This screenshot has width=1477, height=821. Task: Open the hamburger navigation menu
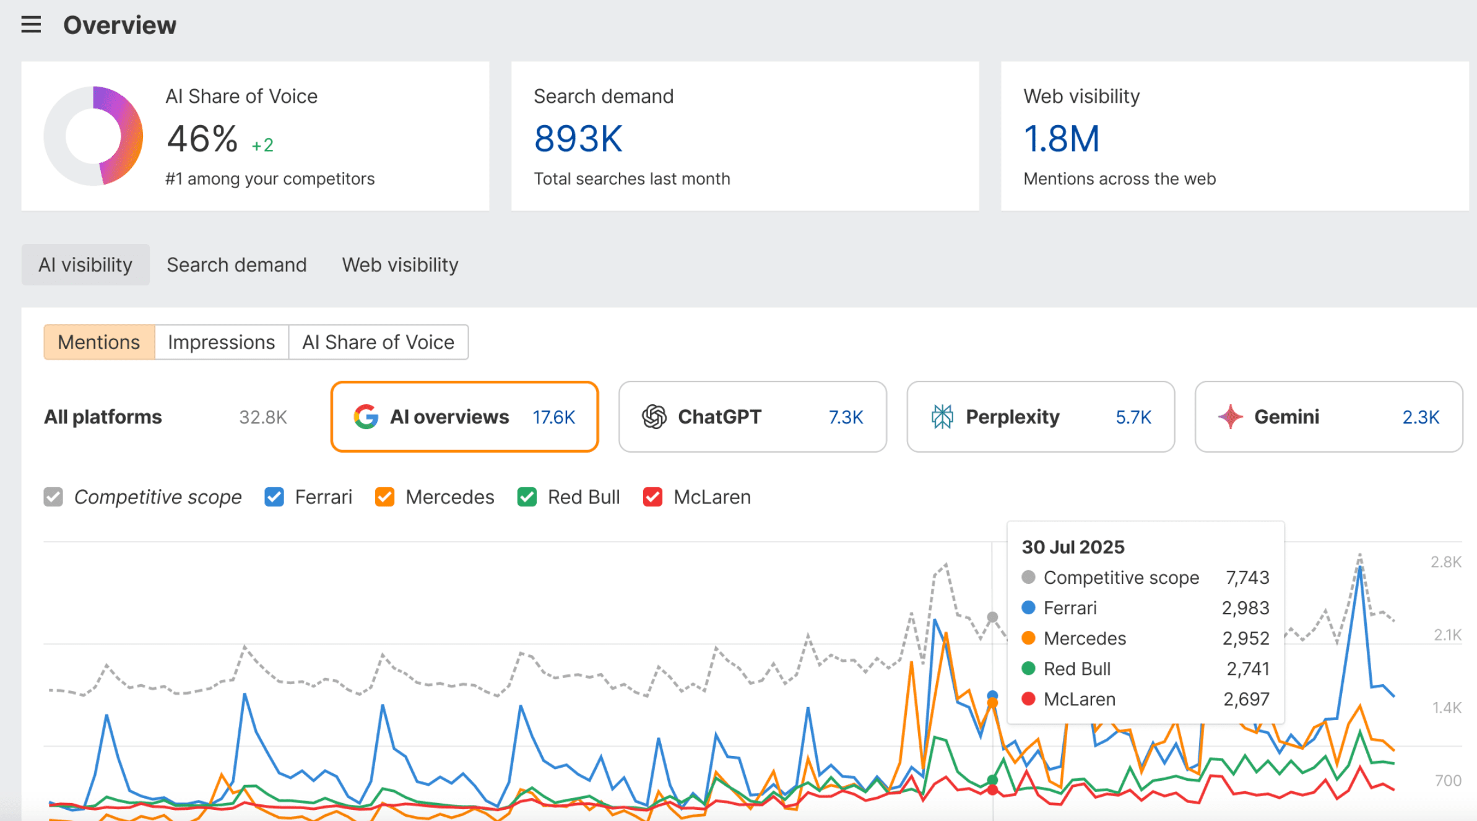pyautogui.click(x=31, y=25)
